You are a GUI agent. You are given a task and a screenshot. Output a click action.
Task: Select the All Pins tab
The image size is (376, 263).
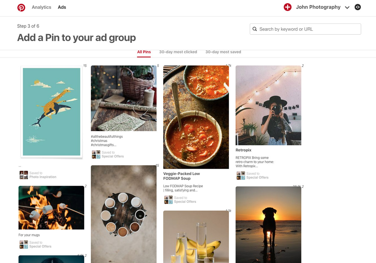point(144,52)
